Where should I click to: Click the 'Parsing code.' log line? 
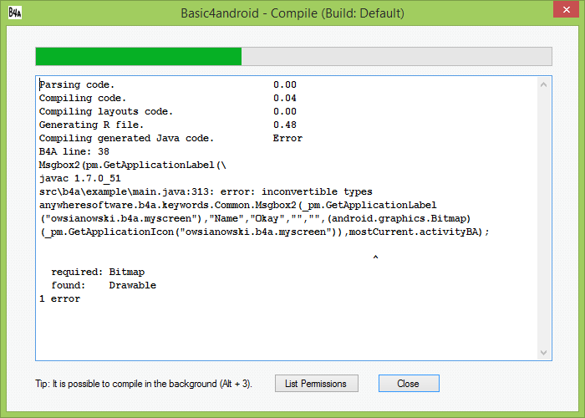click(77, 84)
